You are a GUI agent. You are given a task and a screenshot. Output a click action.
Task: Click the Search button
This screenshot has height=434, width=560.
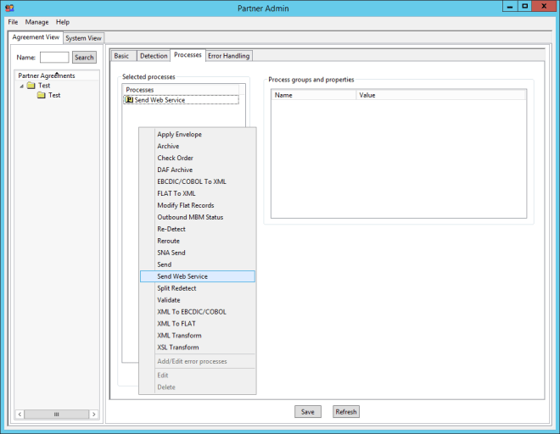pos(84,58)
